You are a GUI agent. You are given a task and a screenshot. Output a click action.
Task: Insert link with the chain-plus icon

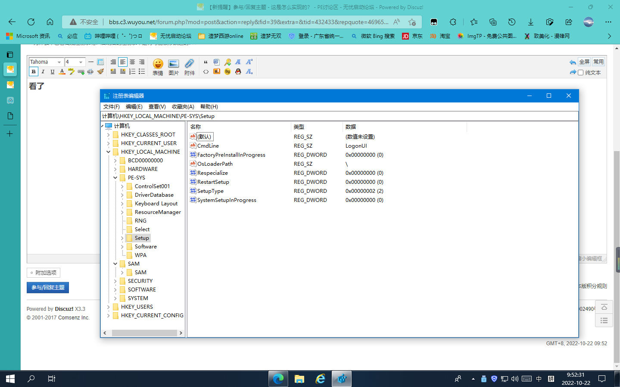(x=81, y=71)
